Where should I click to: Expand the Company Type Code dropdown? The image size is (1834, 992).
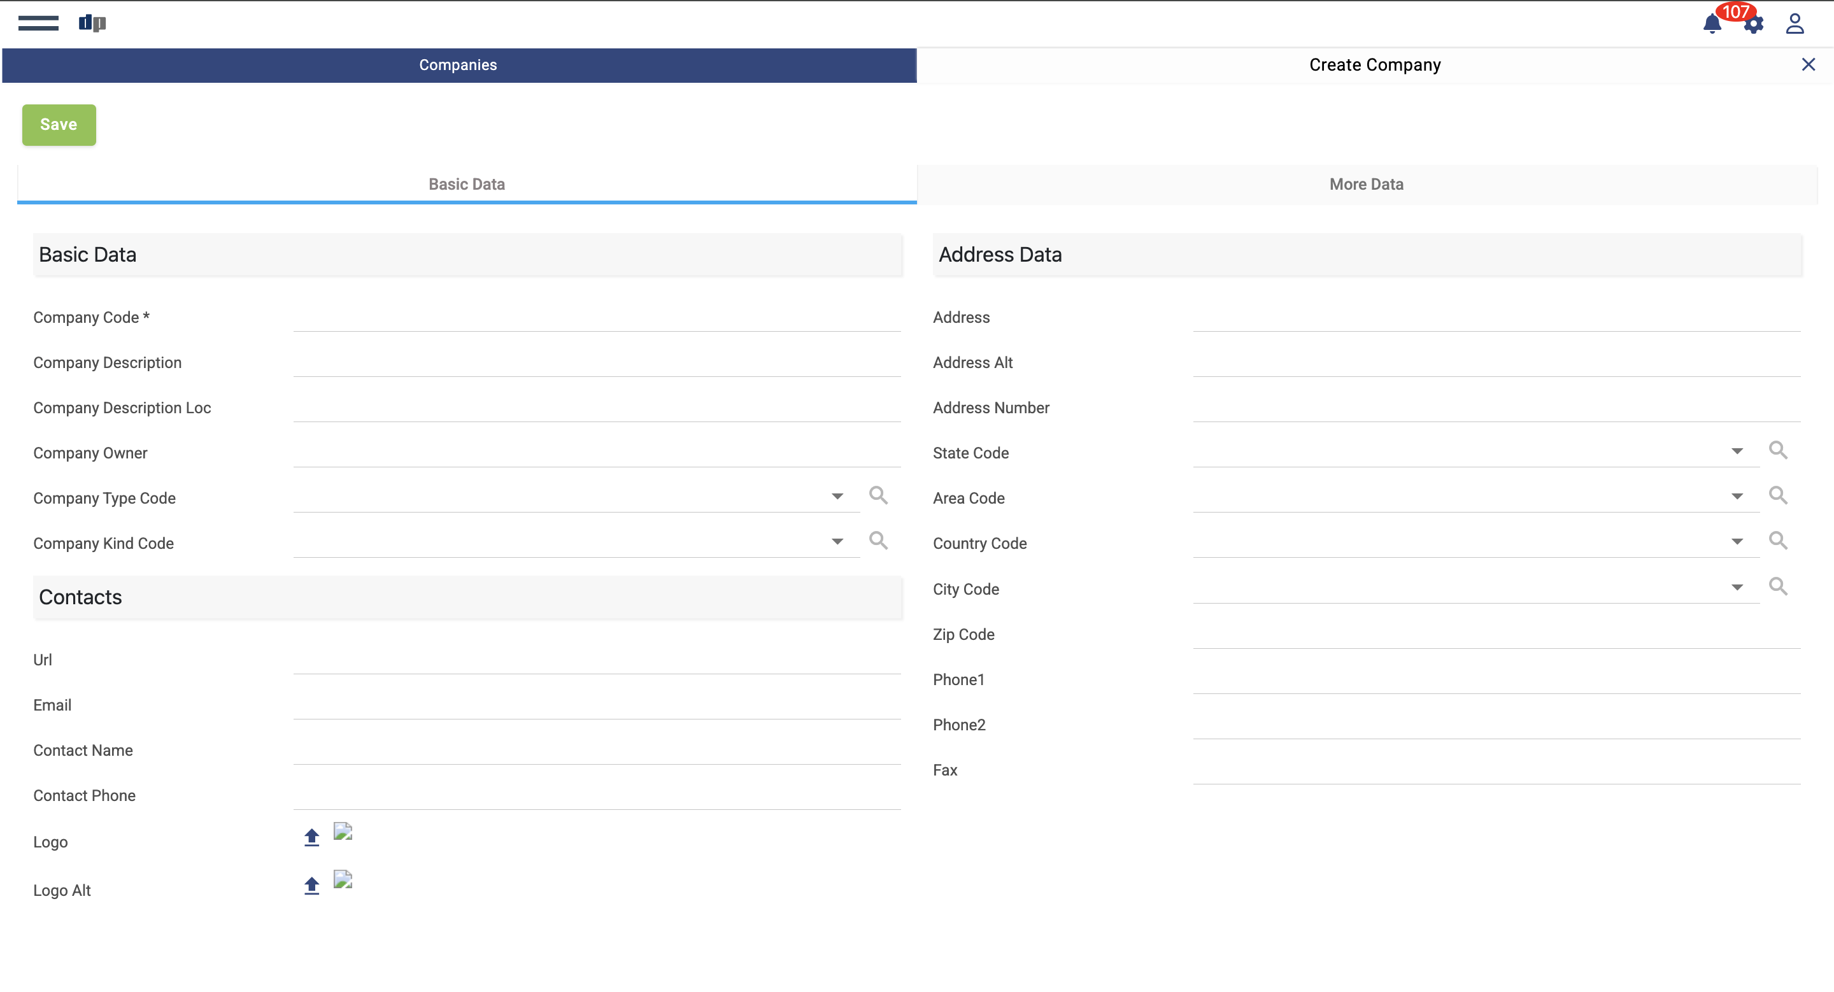837,496
